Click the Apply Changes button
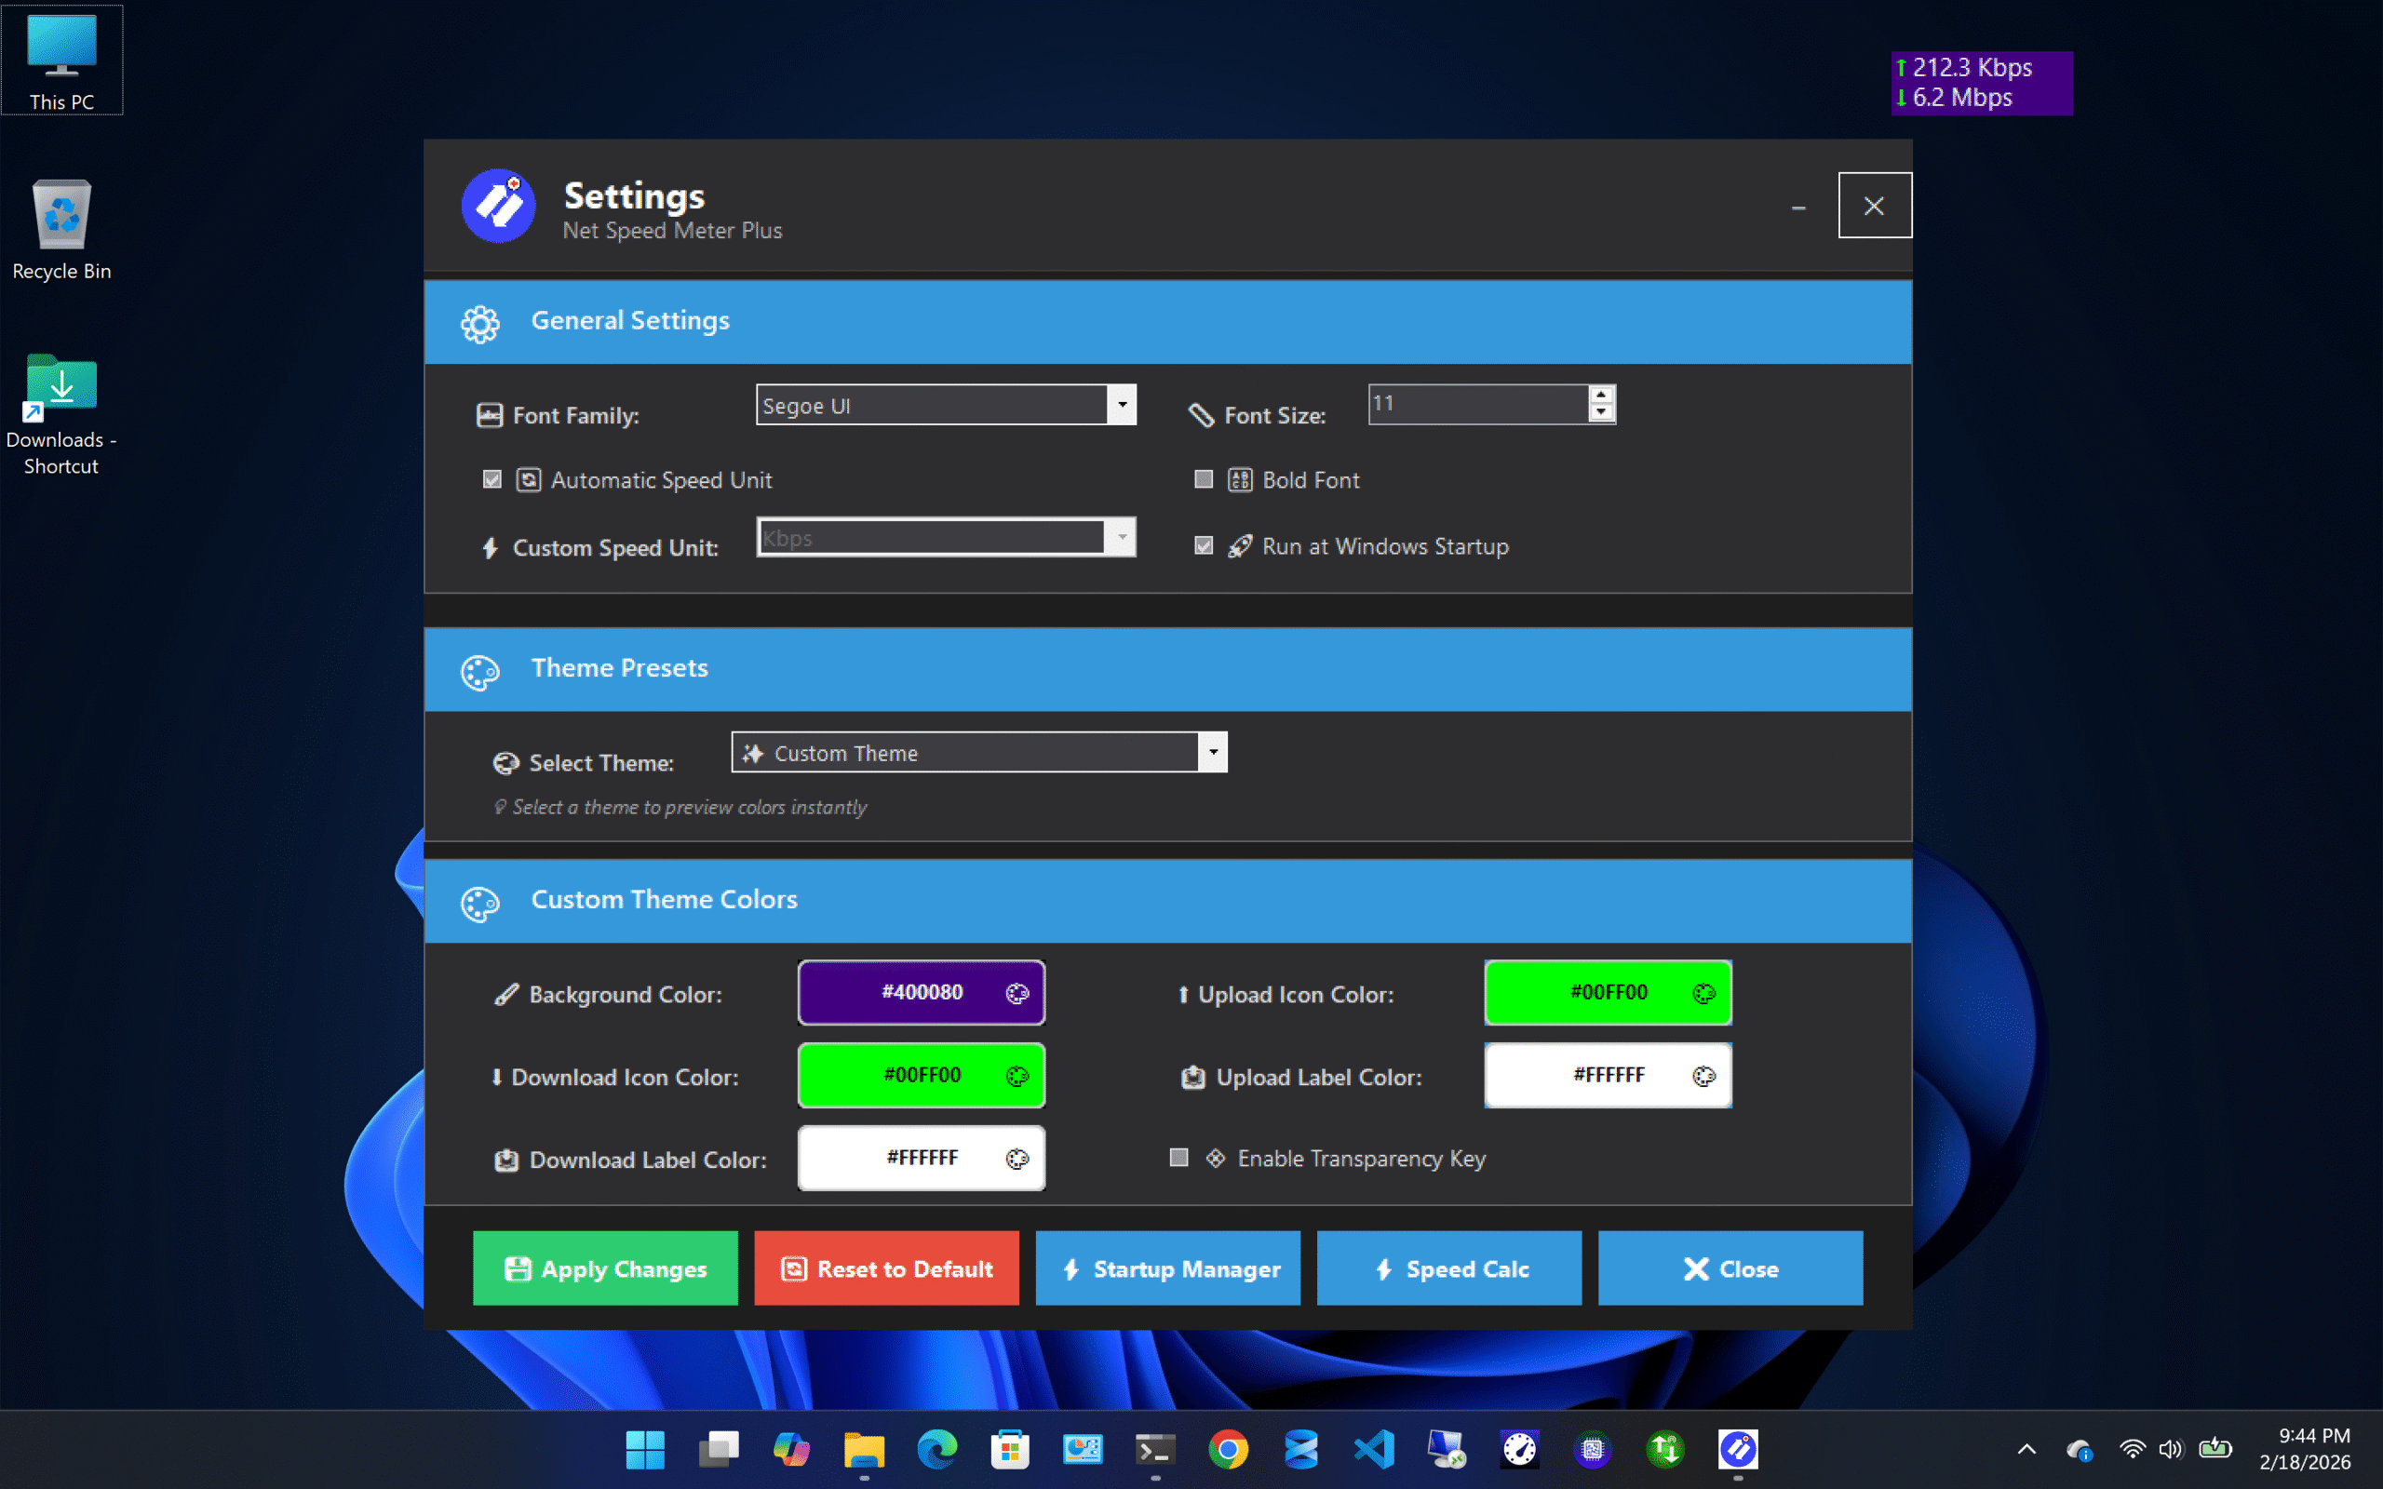2383x1489 pixels. (x=605, y=1268)
